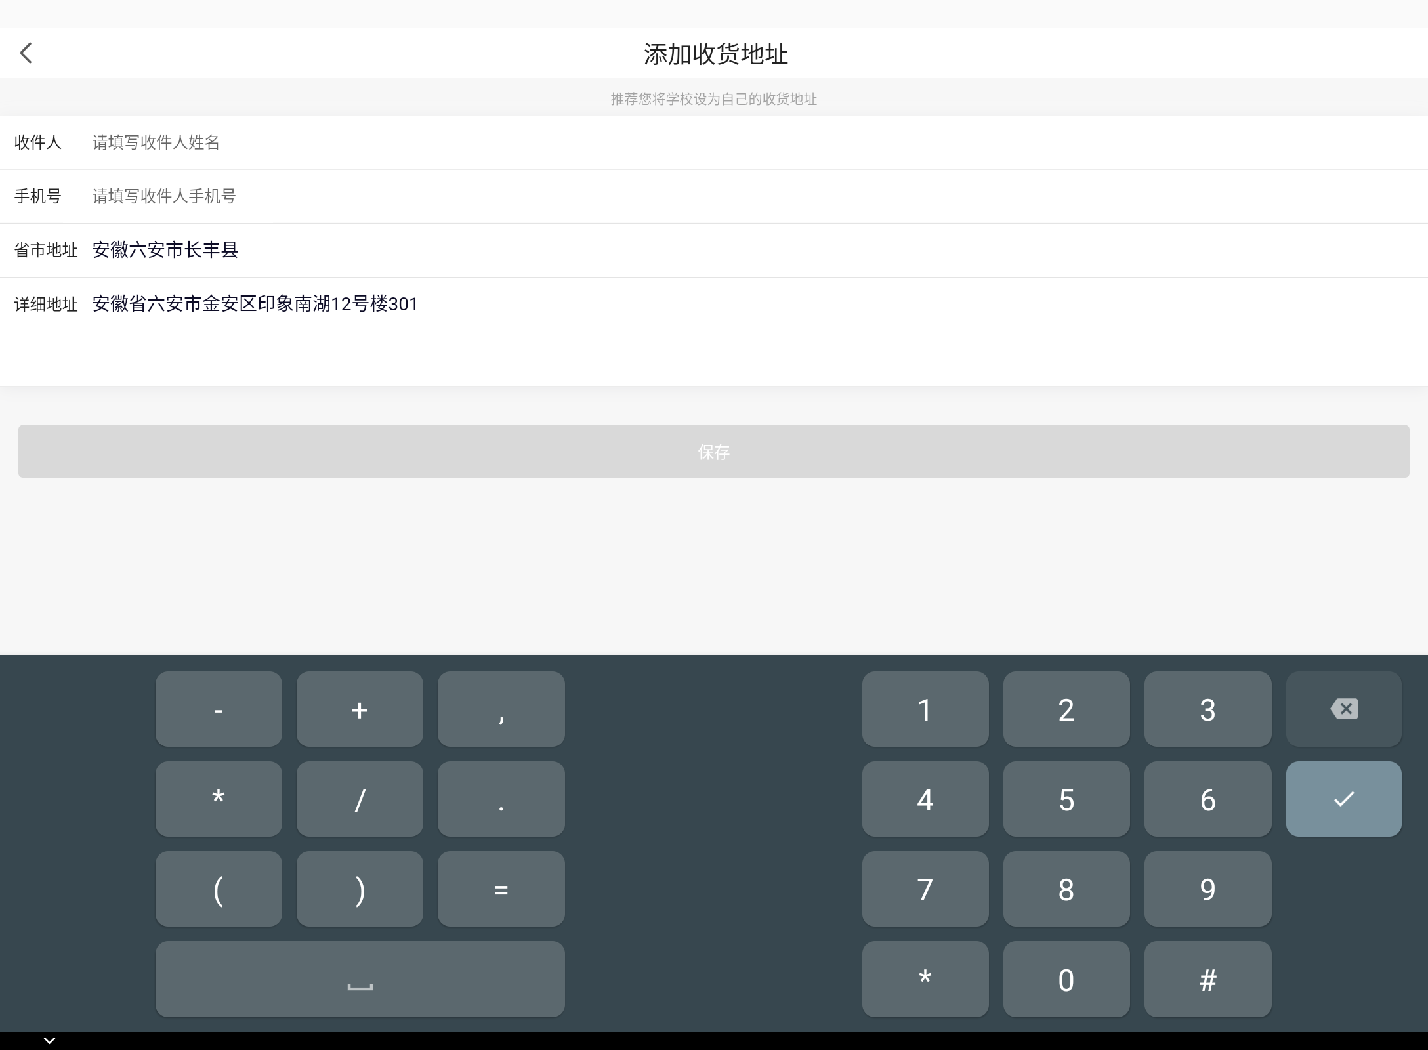Tap the number 7 key
Screen dimensions: 1428x1050
[925, 889]
